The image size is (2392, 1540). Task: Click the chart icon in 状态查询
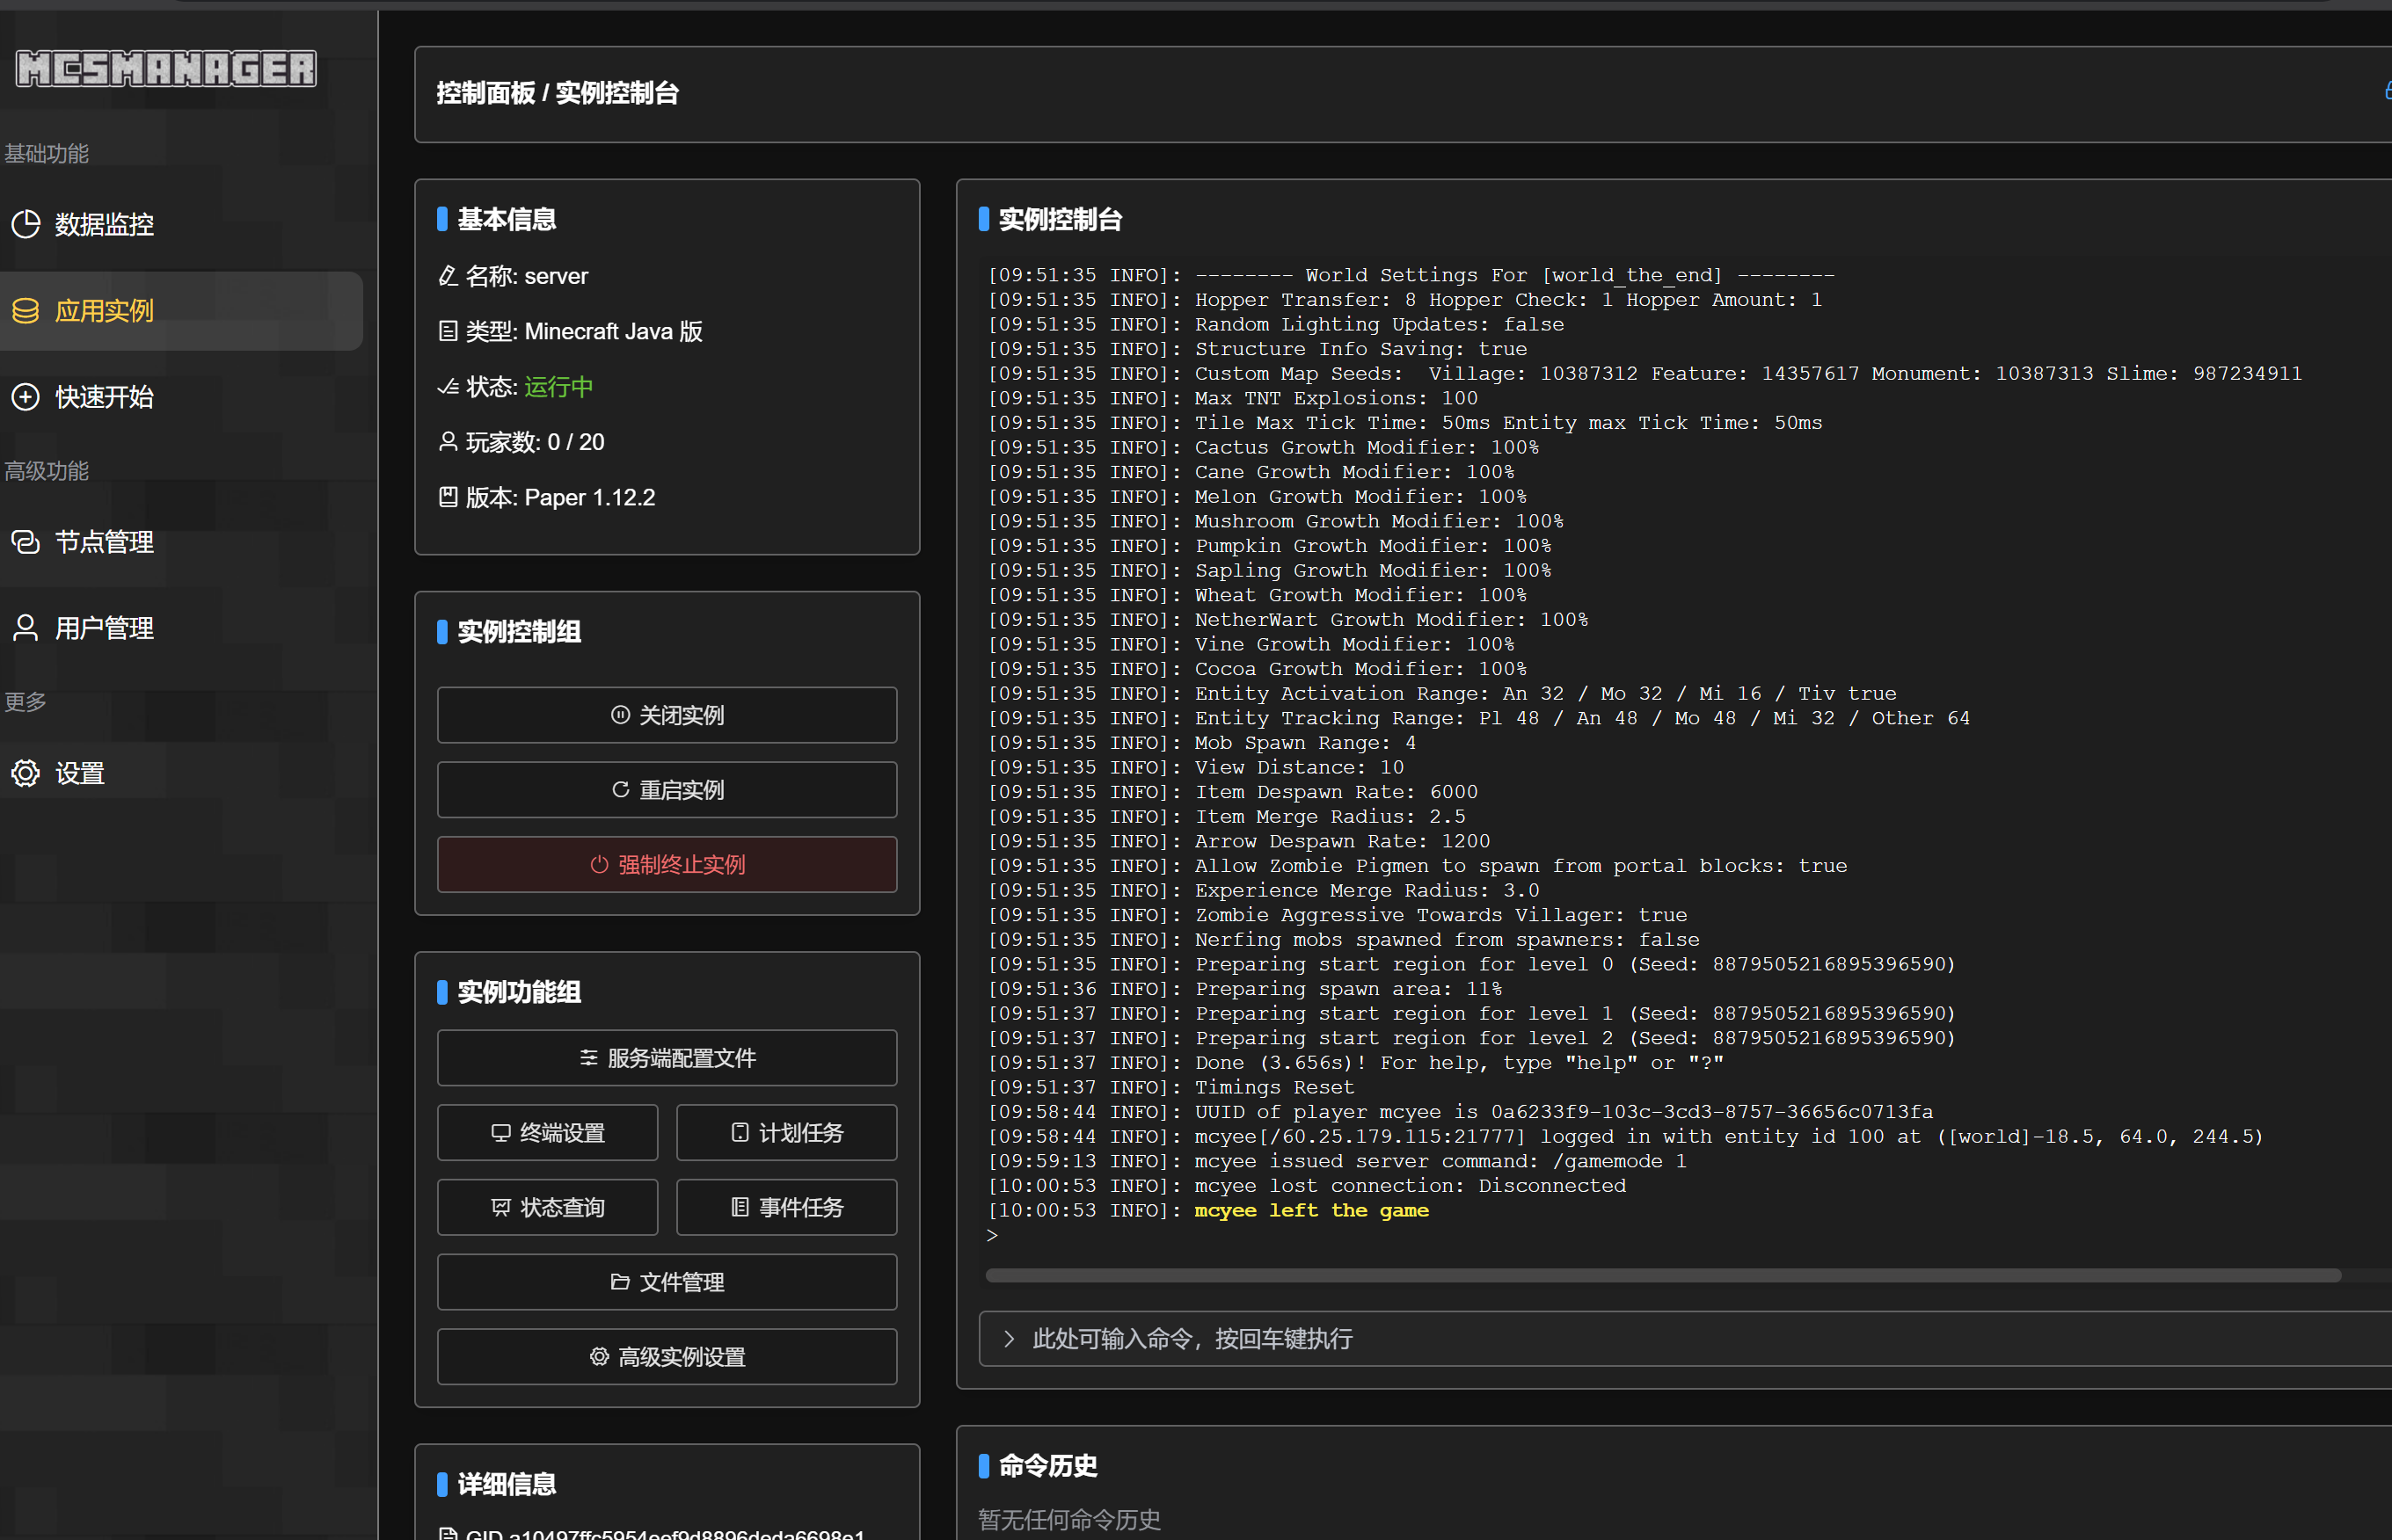tap(501, 1208)
